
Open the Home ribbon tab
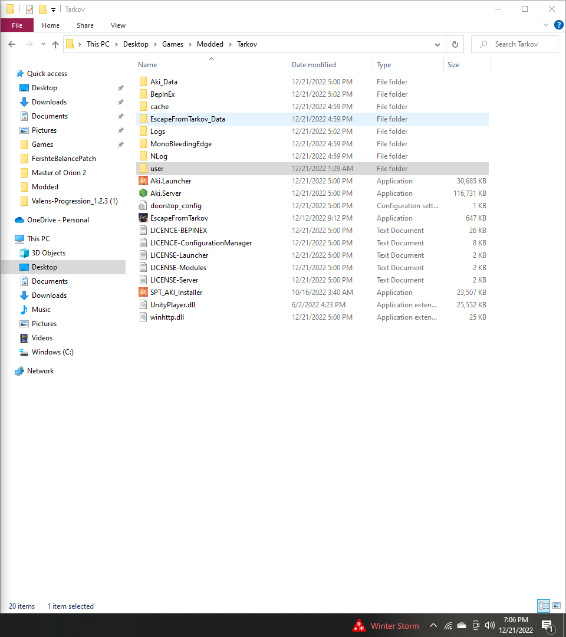click(51, 25)
